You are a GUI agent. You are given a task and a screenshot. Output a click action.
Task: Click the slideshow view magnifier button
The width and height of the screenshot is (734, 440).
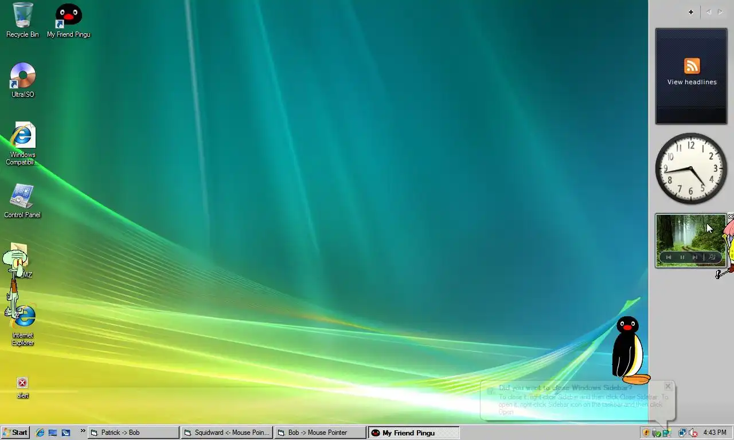(712, 257)
